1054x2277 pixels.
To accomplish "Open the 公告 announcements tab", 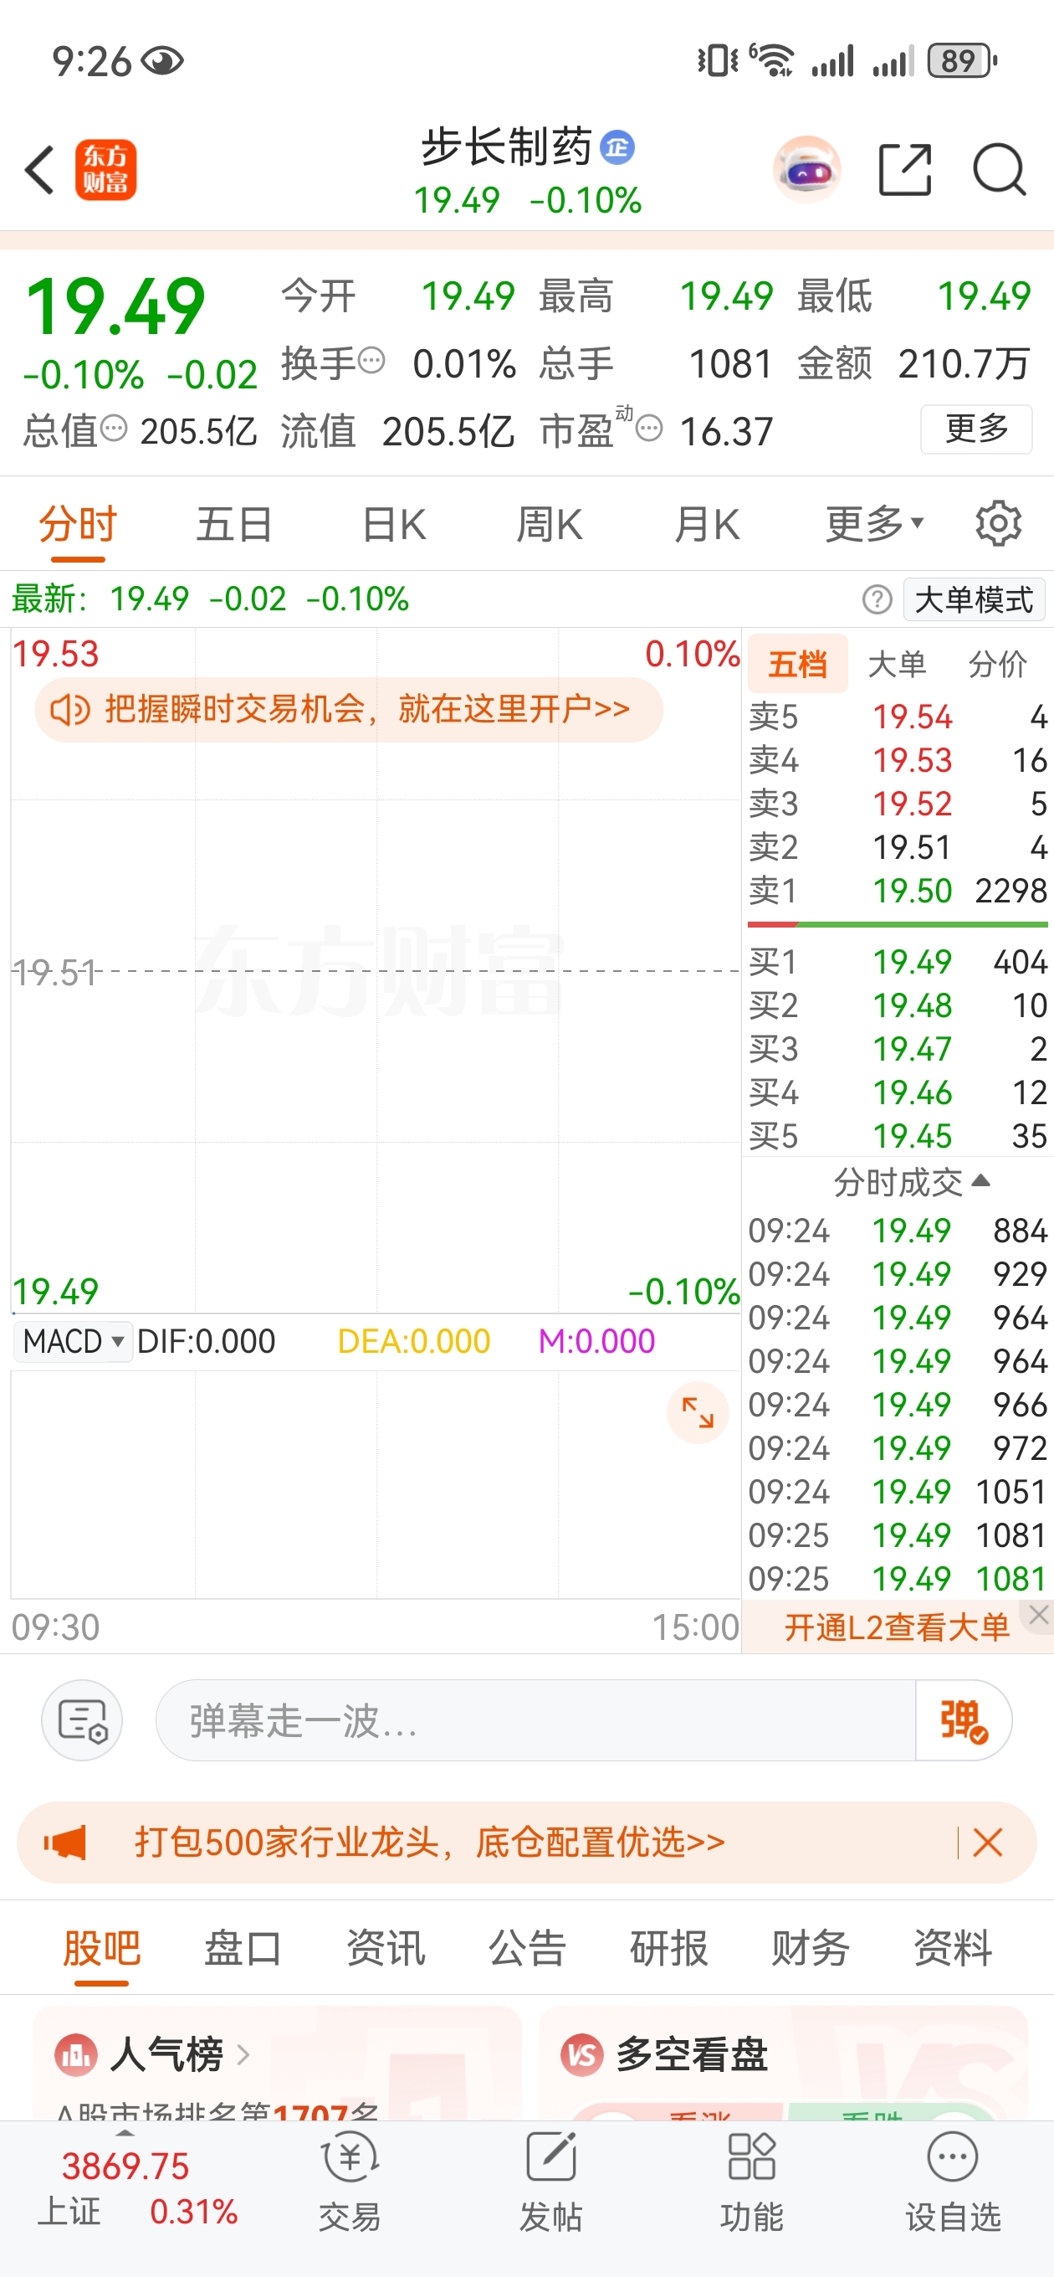I will click(528, 1947).
